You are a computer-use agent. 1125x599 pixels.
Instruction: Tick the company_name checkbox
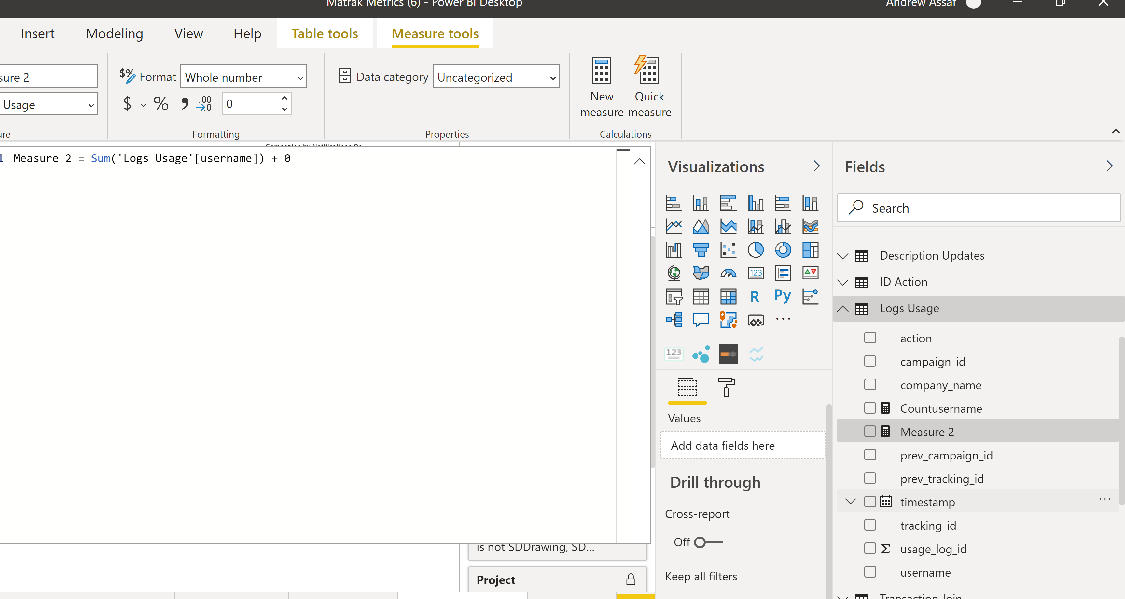coord(870,384)
